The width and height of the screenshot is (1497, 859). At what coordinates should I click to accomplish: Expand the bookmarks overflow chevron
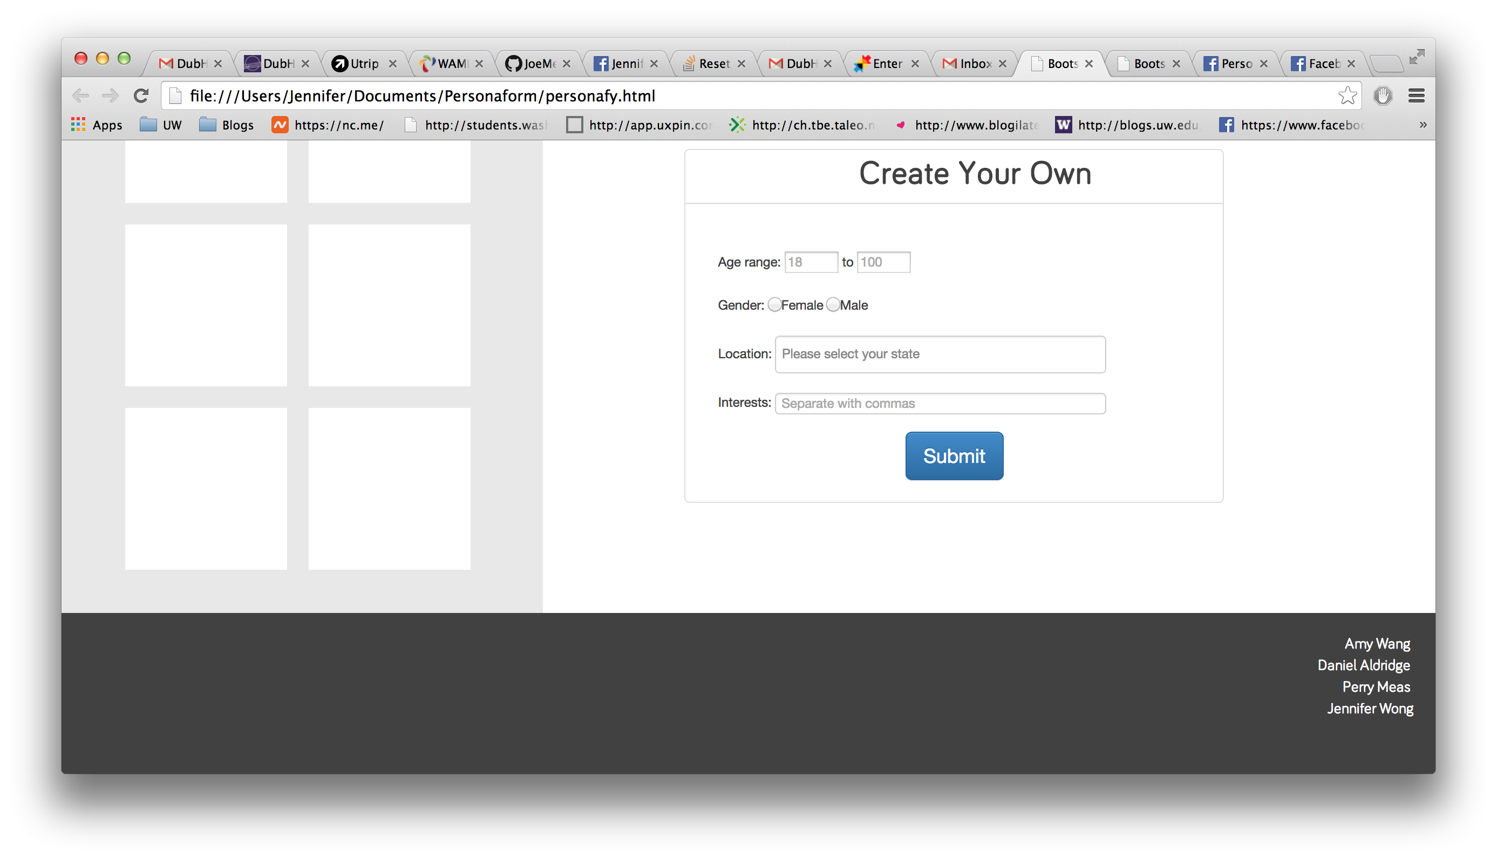click(1423, 125)
